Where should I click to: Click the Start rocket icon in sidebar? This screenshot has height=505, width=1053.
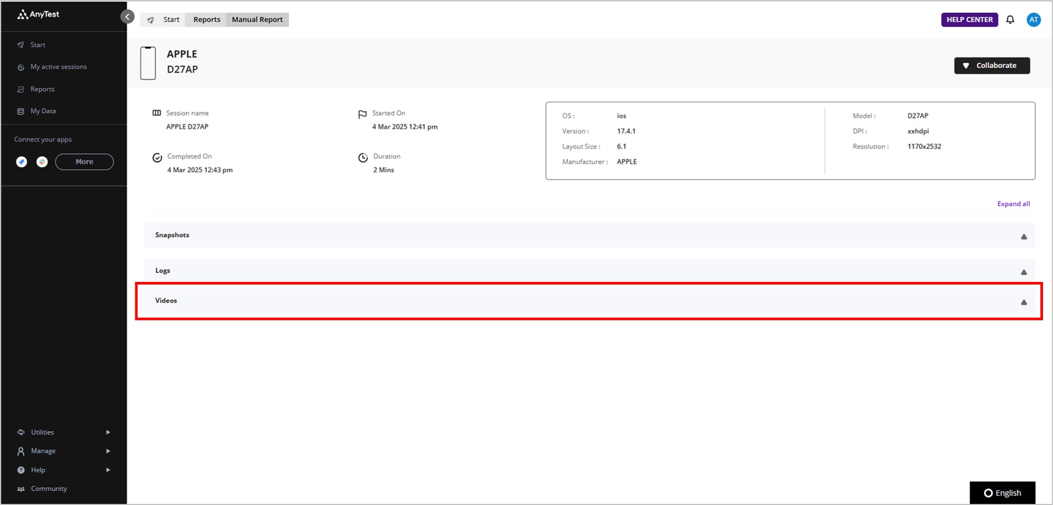tap(21, 45)
